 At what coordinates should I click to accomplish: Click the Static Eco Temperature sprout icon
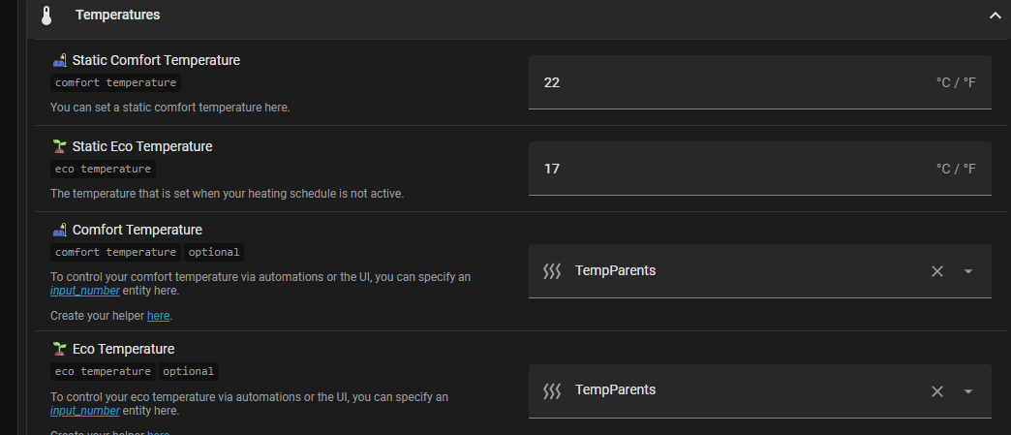59,146
